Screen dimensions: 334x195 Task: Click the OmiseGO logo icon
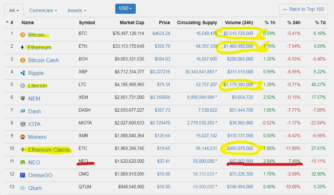point(23,175)
